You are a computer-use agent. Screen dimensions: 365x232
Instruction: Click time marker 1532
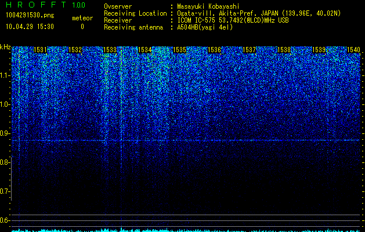(x=75, y=50)
